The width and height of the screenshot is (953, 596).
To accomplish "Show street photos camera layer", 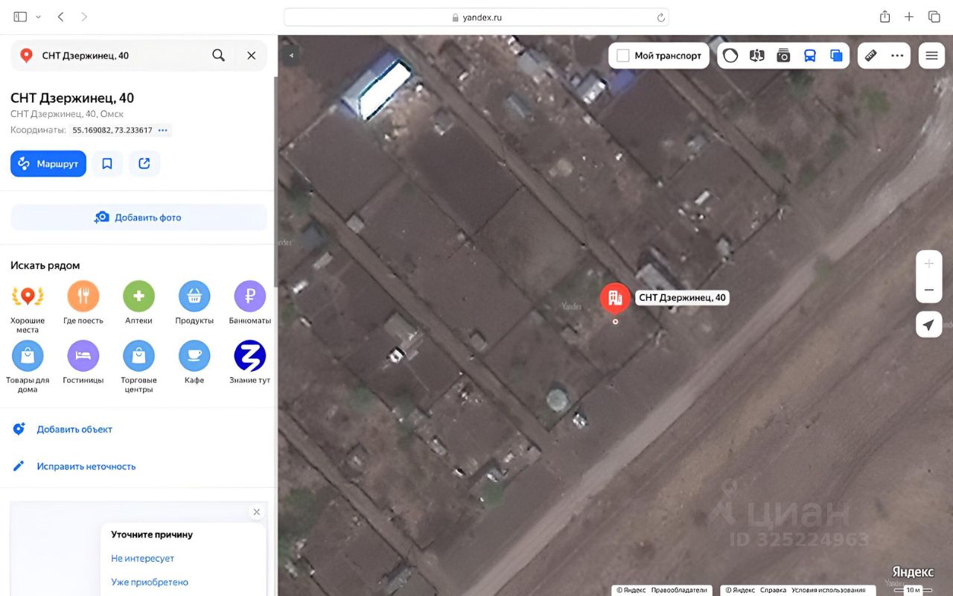I will tap(783, 56).
